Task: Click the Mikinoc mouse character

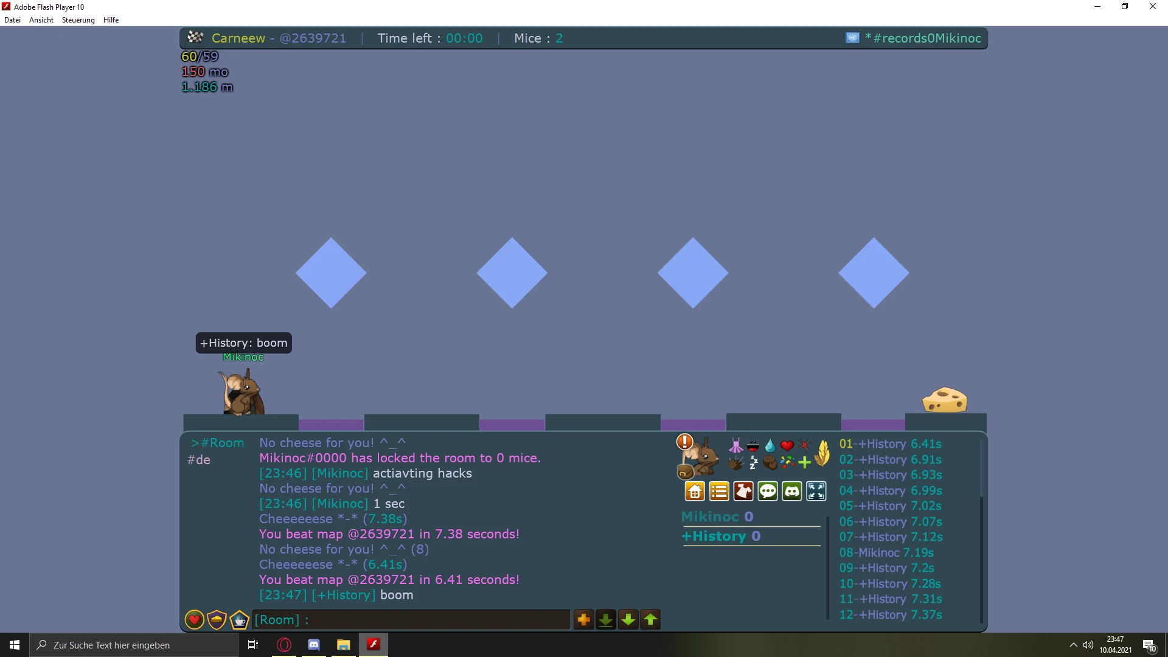Action: tap(241, 392)
